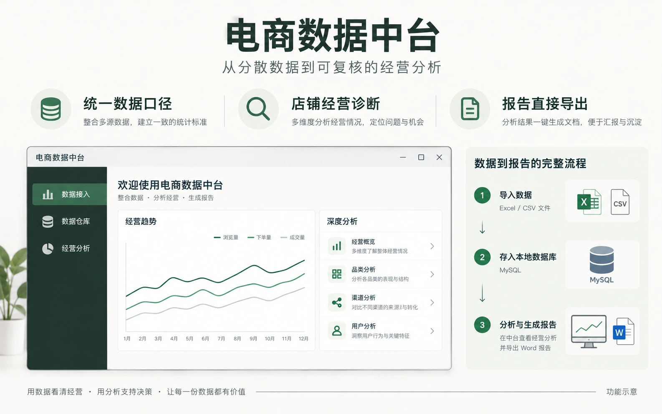662x414 pixels.
Task: Click the person icon of 用户分析
Action: pos(337,331)
